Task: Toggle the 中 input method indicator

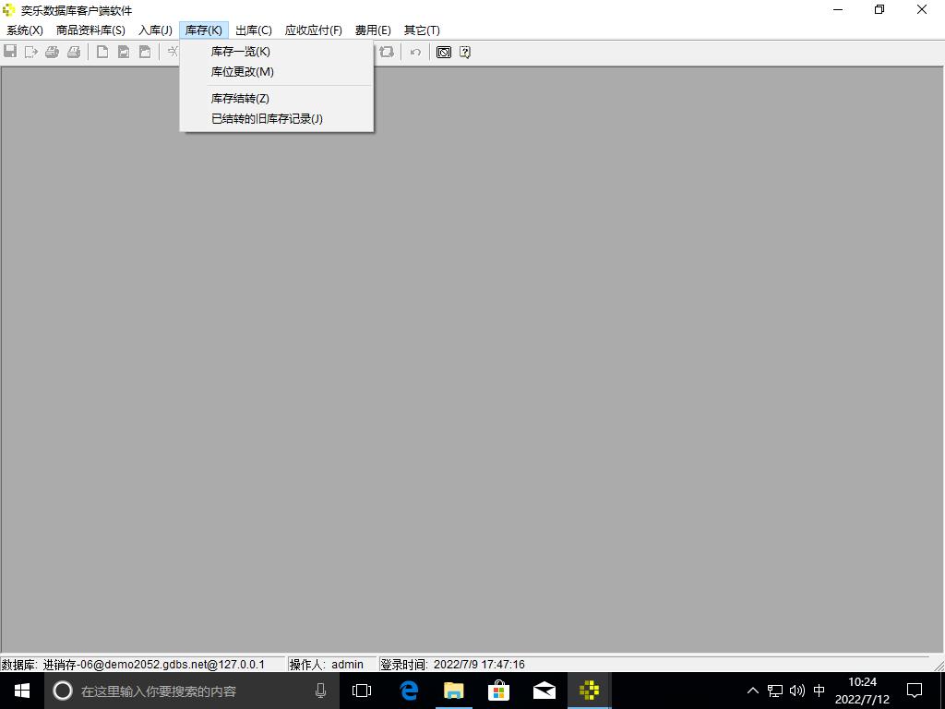Action: (819, 691)
